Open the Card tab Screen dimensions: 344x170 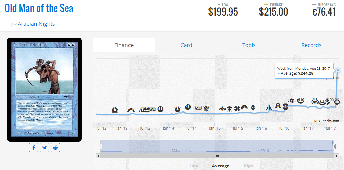point(186,45)
